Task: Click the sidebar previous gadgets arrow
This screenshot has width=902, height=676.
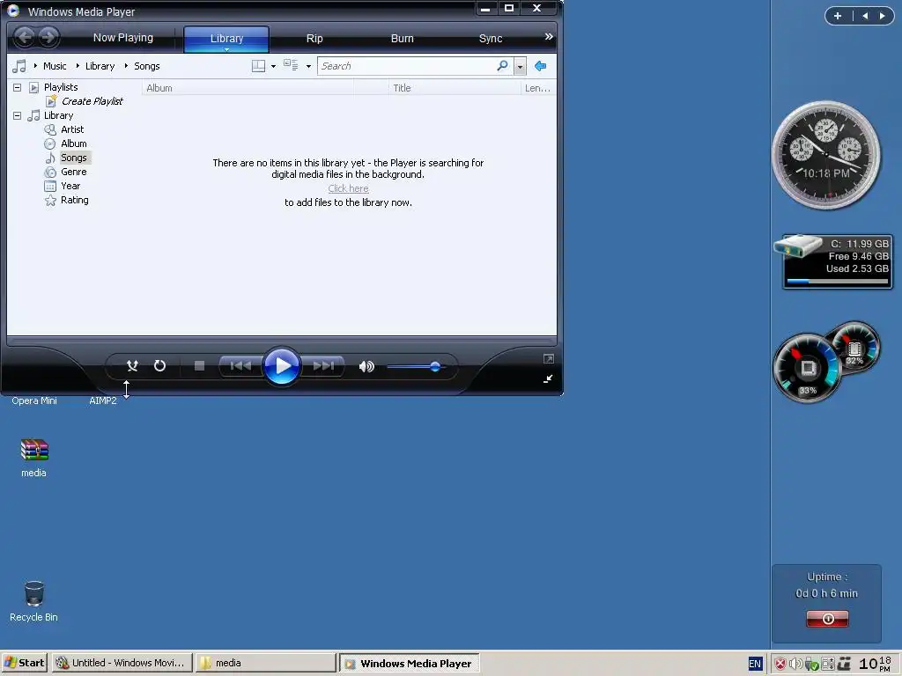Action: click(x=865, y=16)
